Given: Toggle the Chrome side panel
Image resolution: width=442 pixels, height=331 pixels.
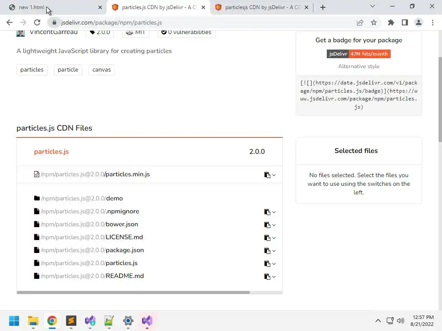Looking at the screenshot, I should 405,22.
